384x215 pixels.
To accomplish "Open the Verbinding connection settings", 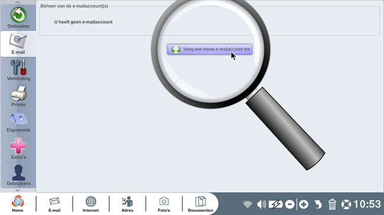I will coord(18,70).
